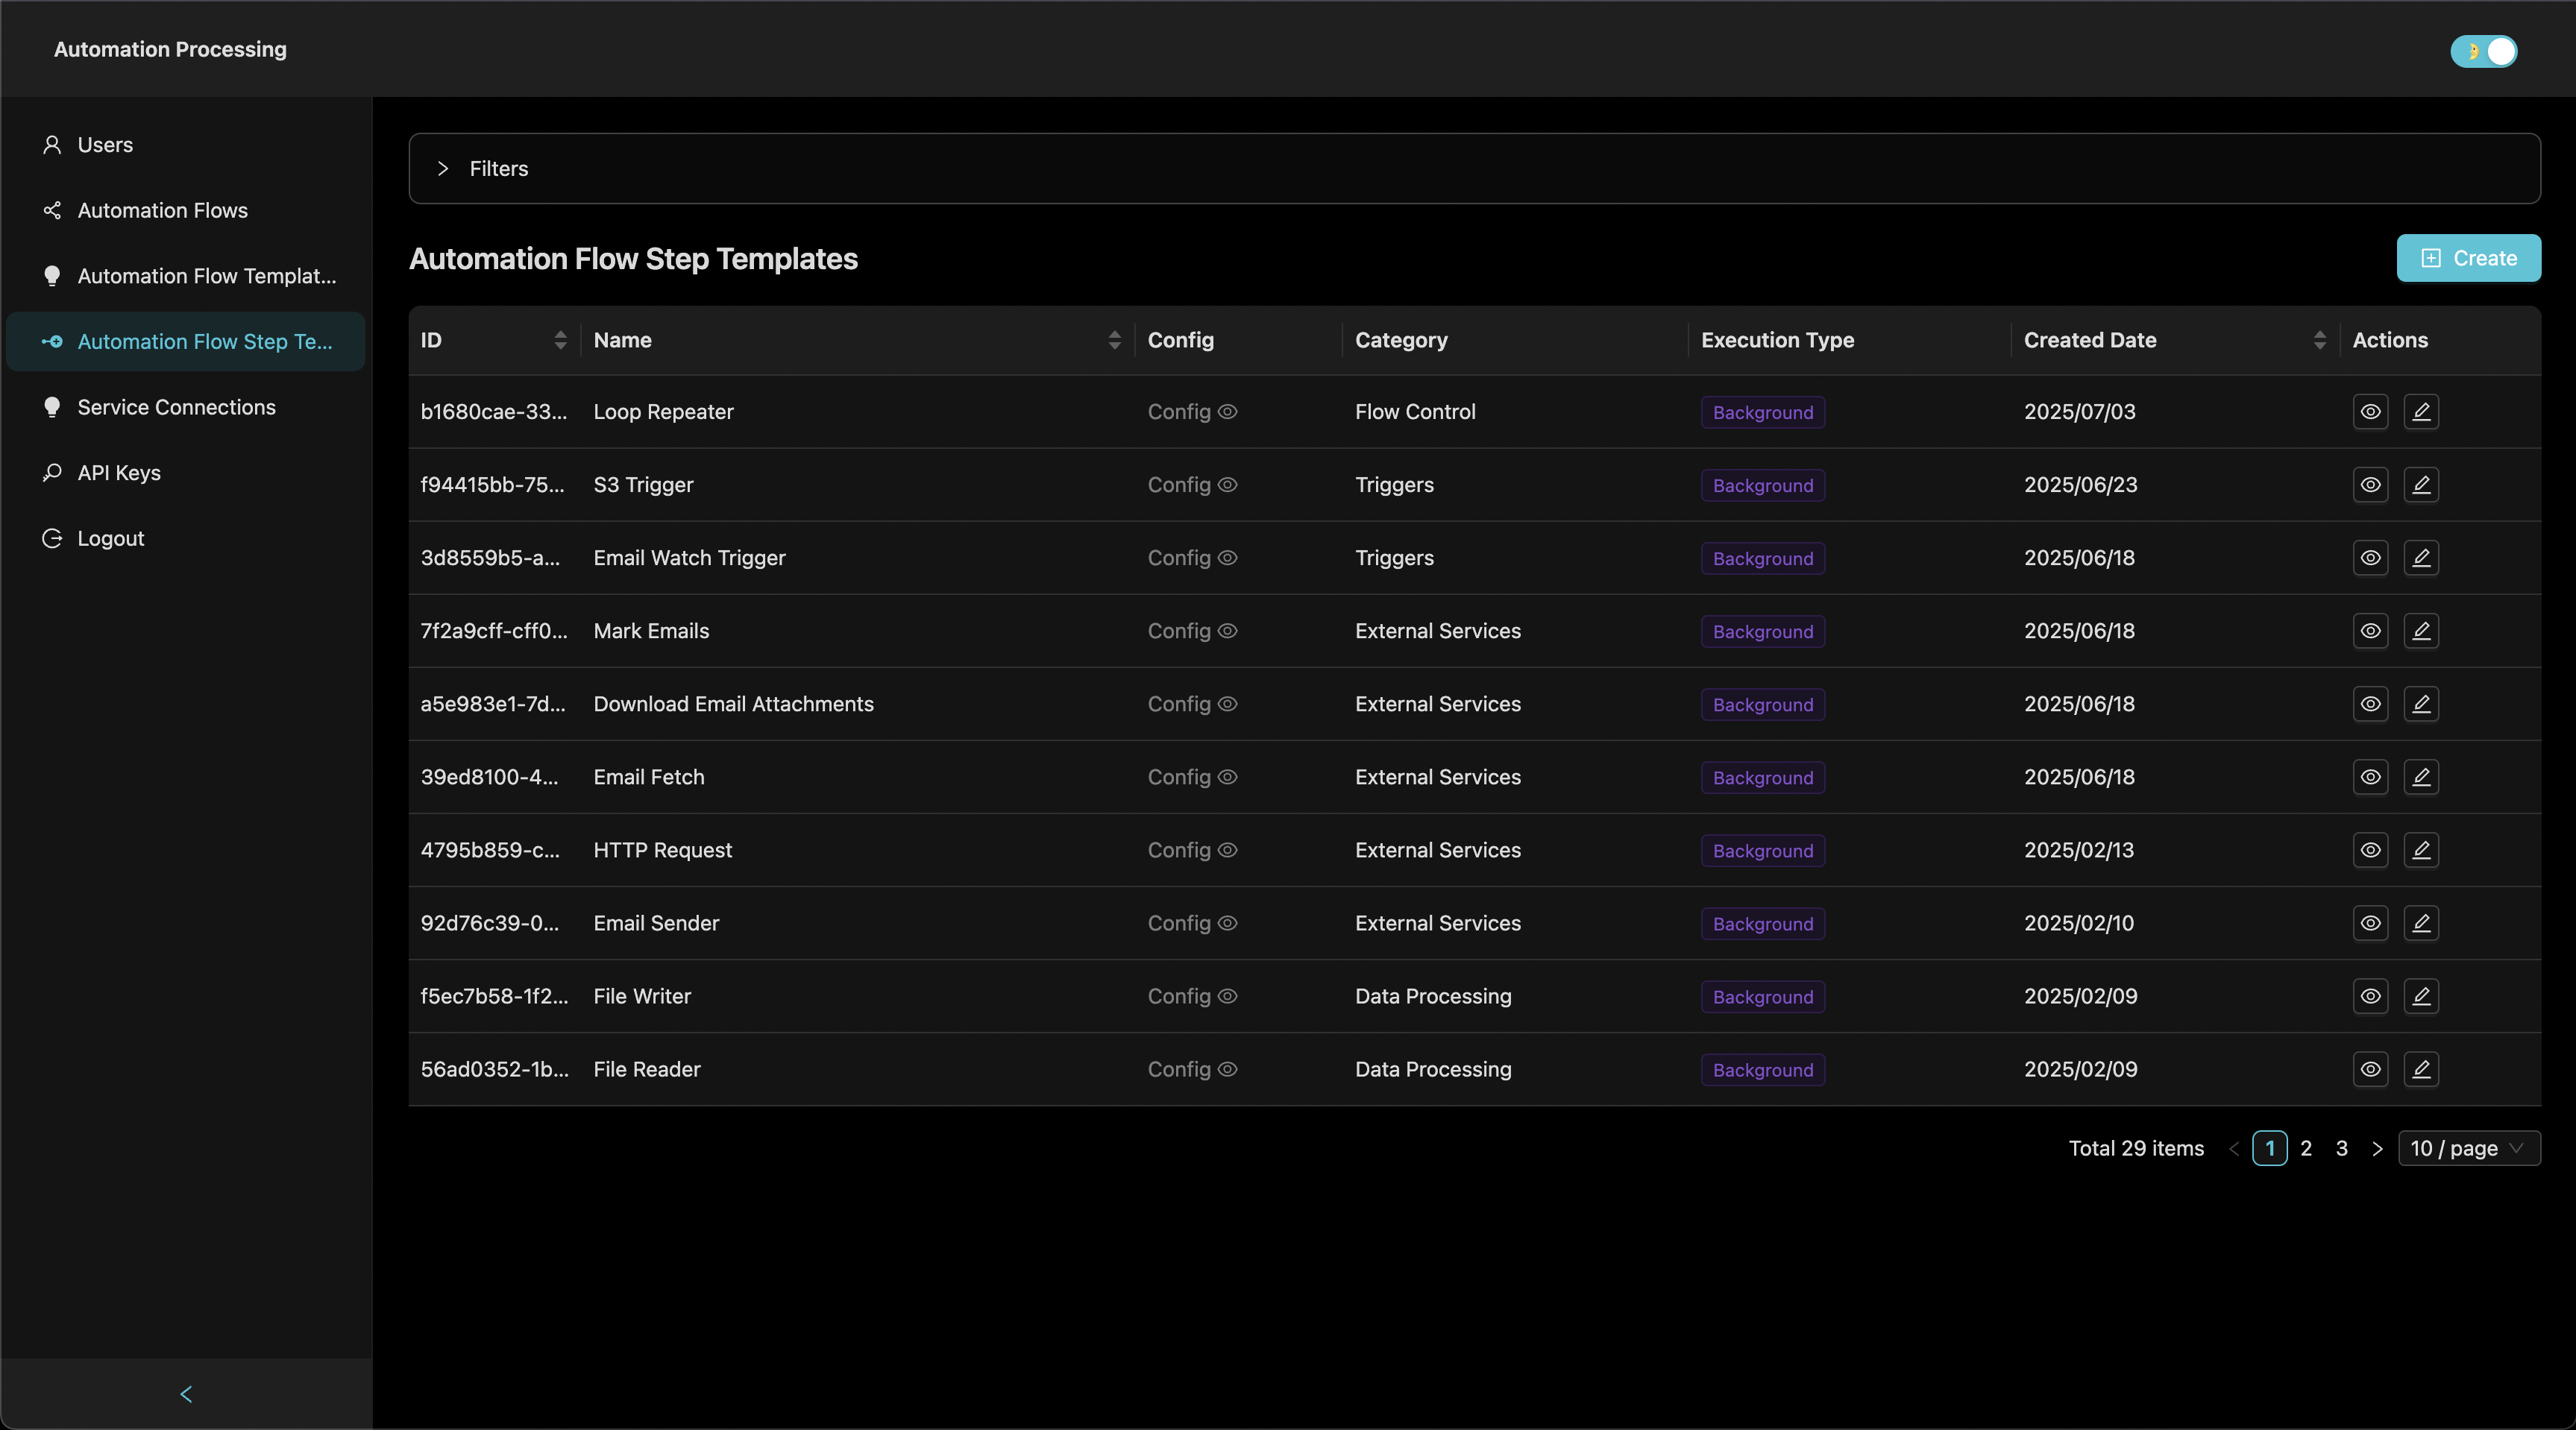Image resolution: width=2576 pixels, height=1430 pixels.
Task: Click the Service Connections sidebar icon
Action: coord(52,407)
